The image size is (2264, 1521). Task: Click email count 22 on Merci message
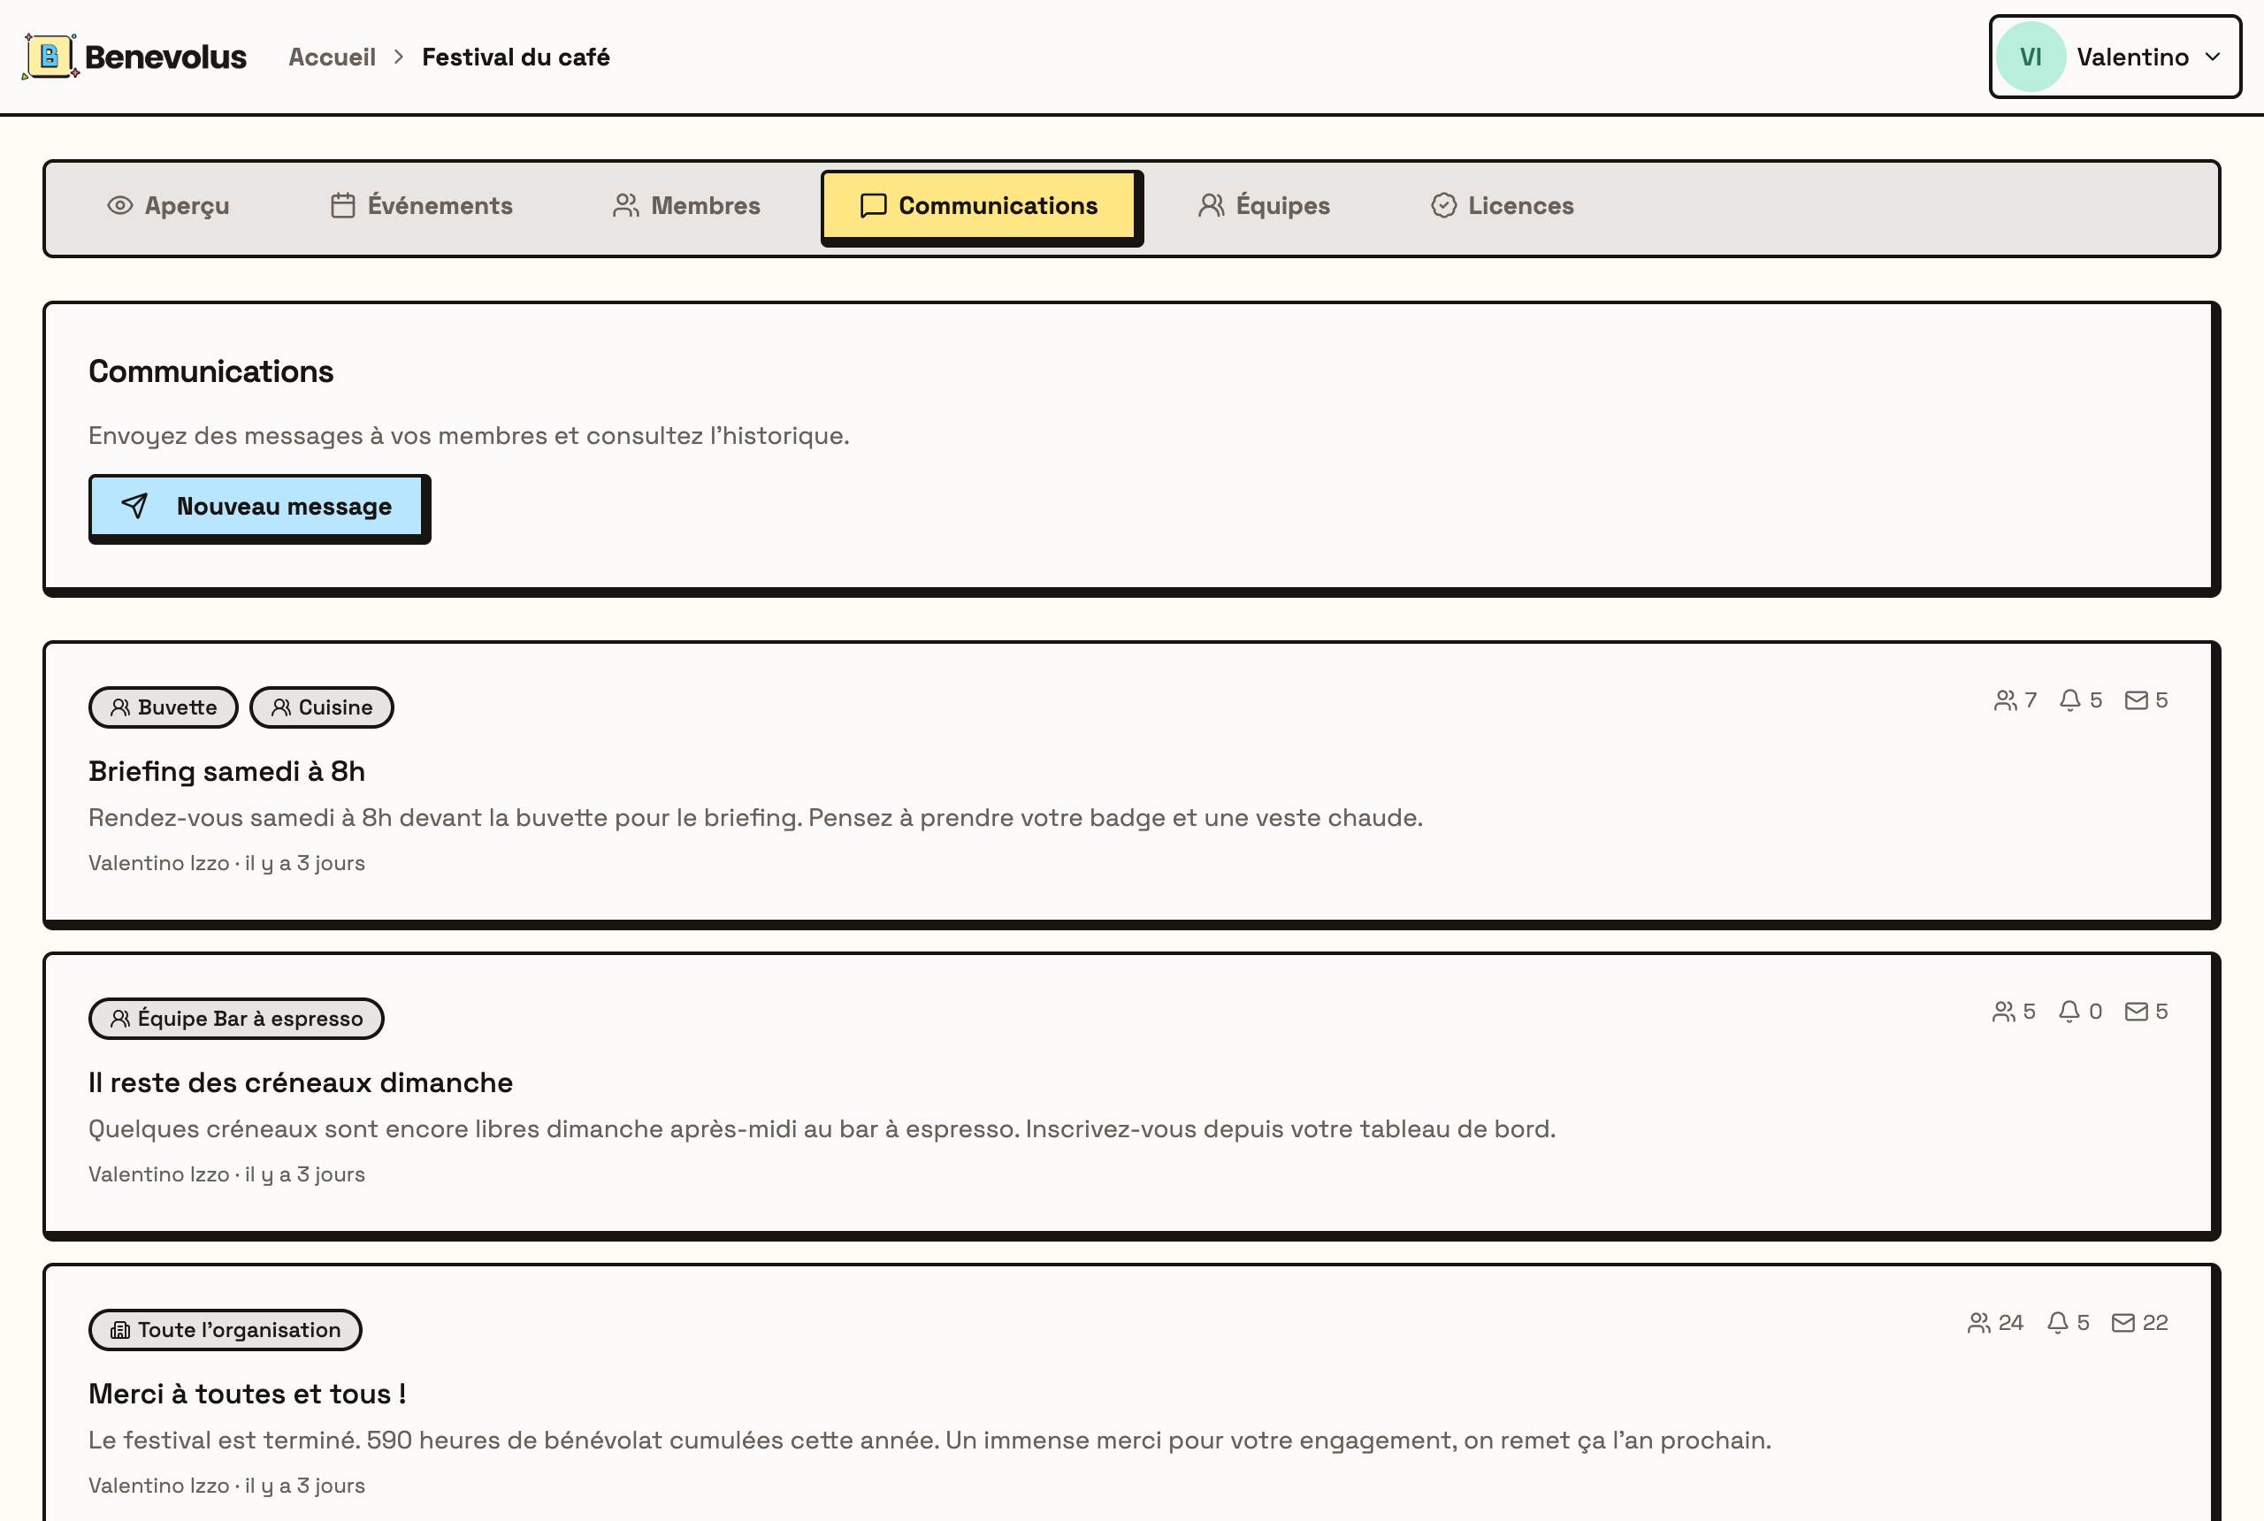point(2140,1323)
